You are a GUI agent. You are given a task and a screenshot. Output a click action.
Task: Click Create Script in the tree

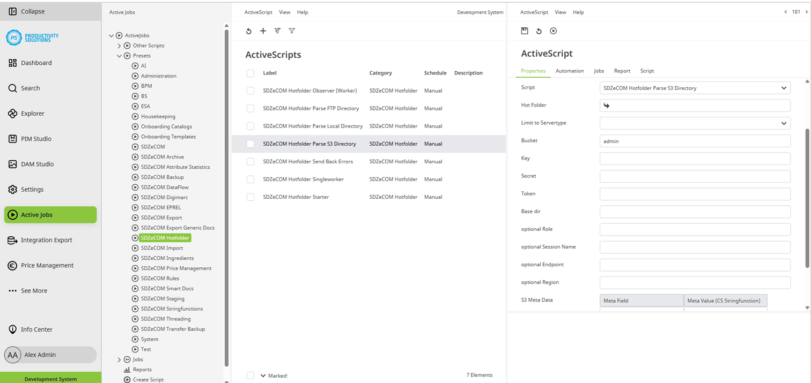148,379
